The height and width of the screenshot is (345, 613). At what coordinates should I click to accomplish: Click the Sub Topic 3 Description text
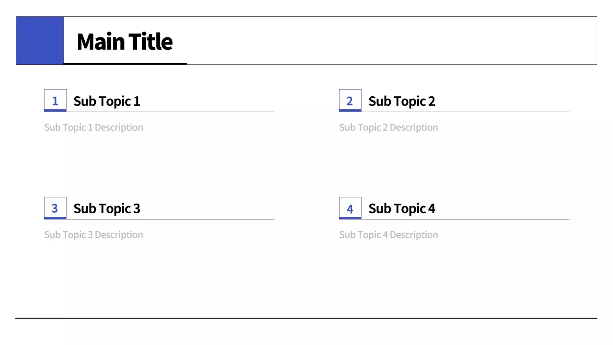pos(93,235)
